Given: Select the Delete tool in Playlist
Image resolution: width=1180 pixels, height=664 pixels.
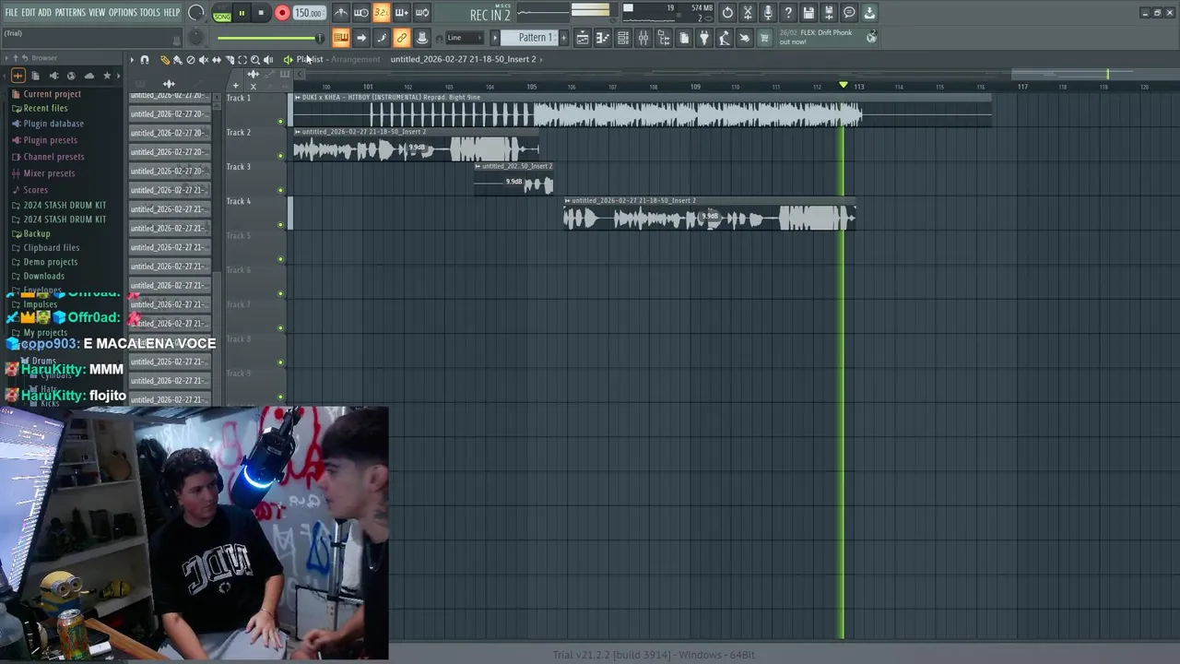Looking at the screenshot, I should tap(191, 60).
